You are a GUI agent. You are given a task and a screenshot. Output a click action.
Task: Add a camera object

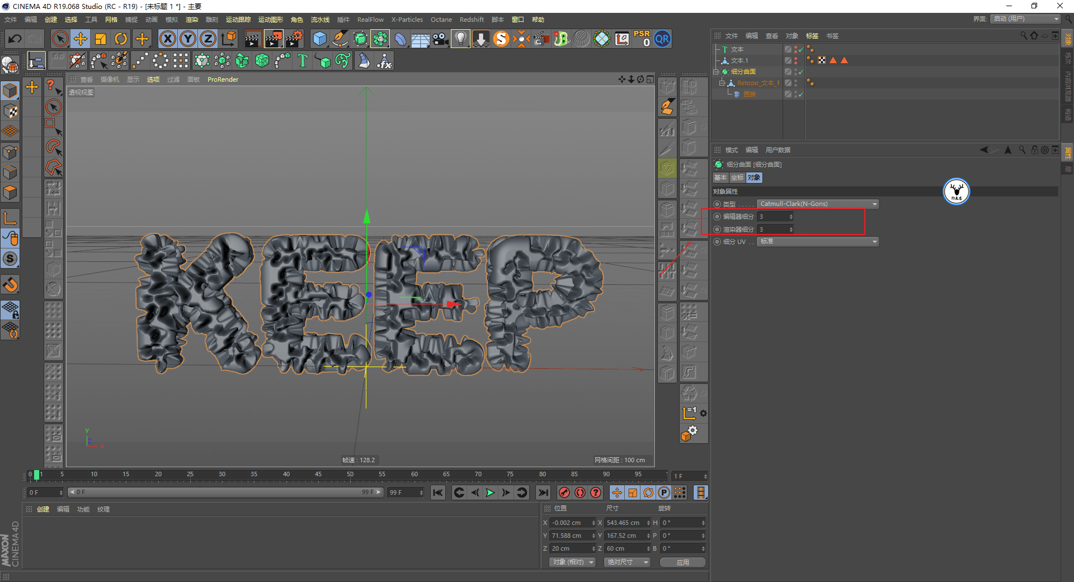coord(440,39)
